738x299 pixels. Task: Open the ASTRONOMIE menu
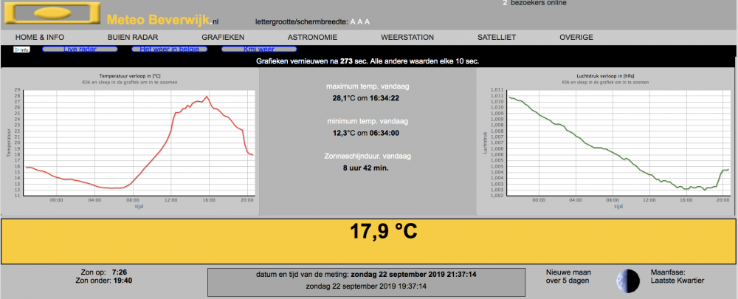point(312,38)
